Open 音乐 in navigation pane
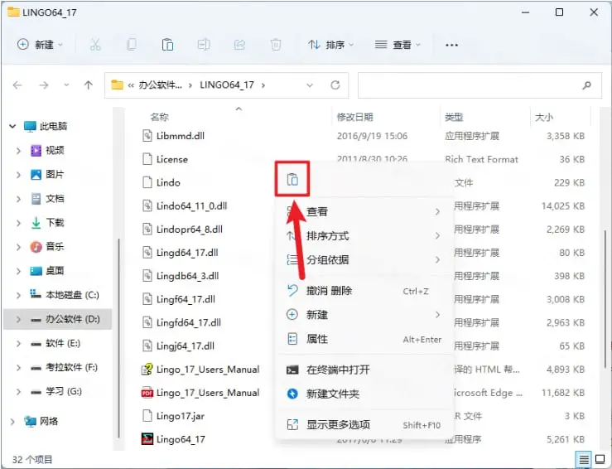The image size is (612, 469). point(55,247)
